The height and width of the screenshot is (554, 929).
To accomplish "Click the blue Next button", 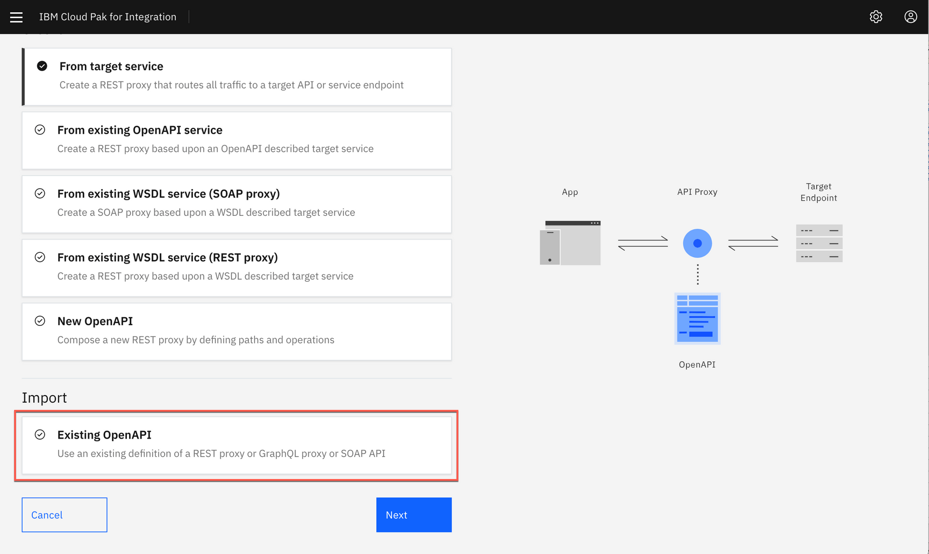I will (x=414, y=515).
